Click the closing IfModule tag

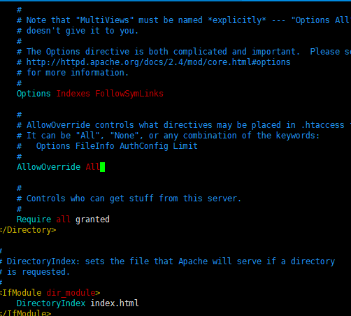[x=25, y=313]
